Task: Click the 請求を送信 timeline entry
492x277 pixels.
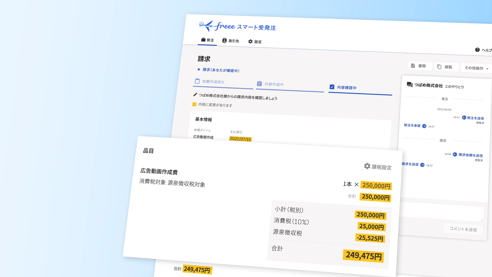Action: coord(410,164)
